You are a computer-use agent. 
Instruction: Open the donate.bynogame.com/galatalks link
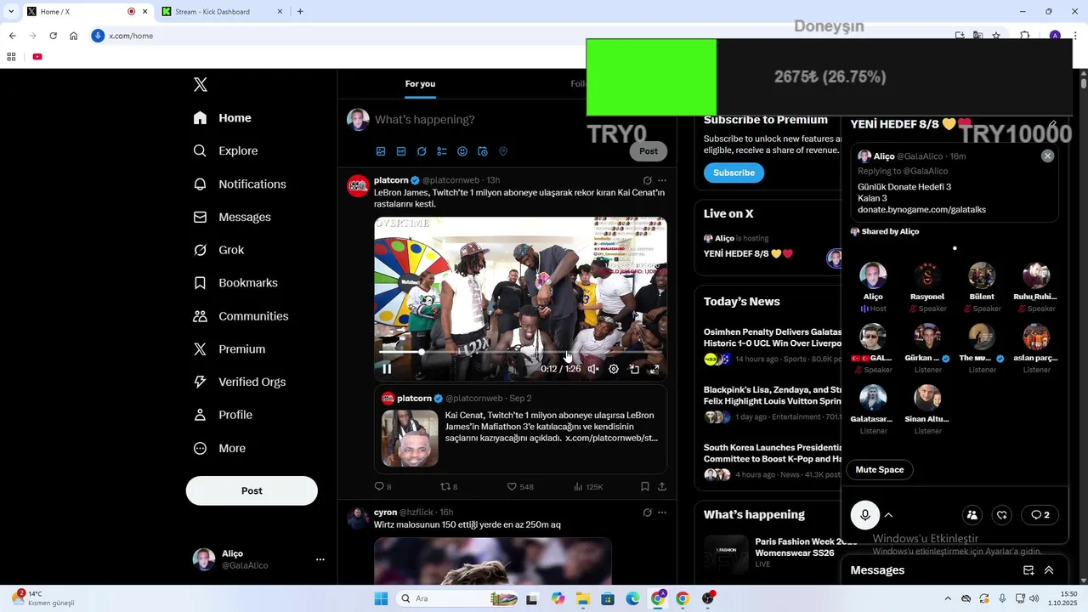[x=921, y=209]
